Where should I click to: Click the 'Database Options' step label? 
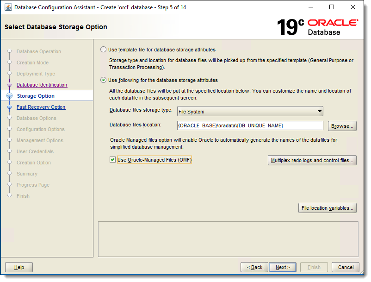(37, 118)
